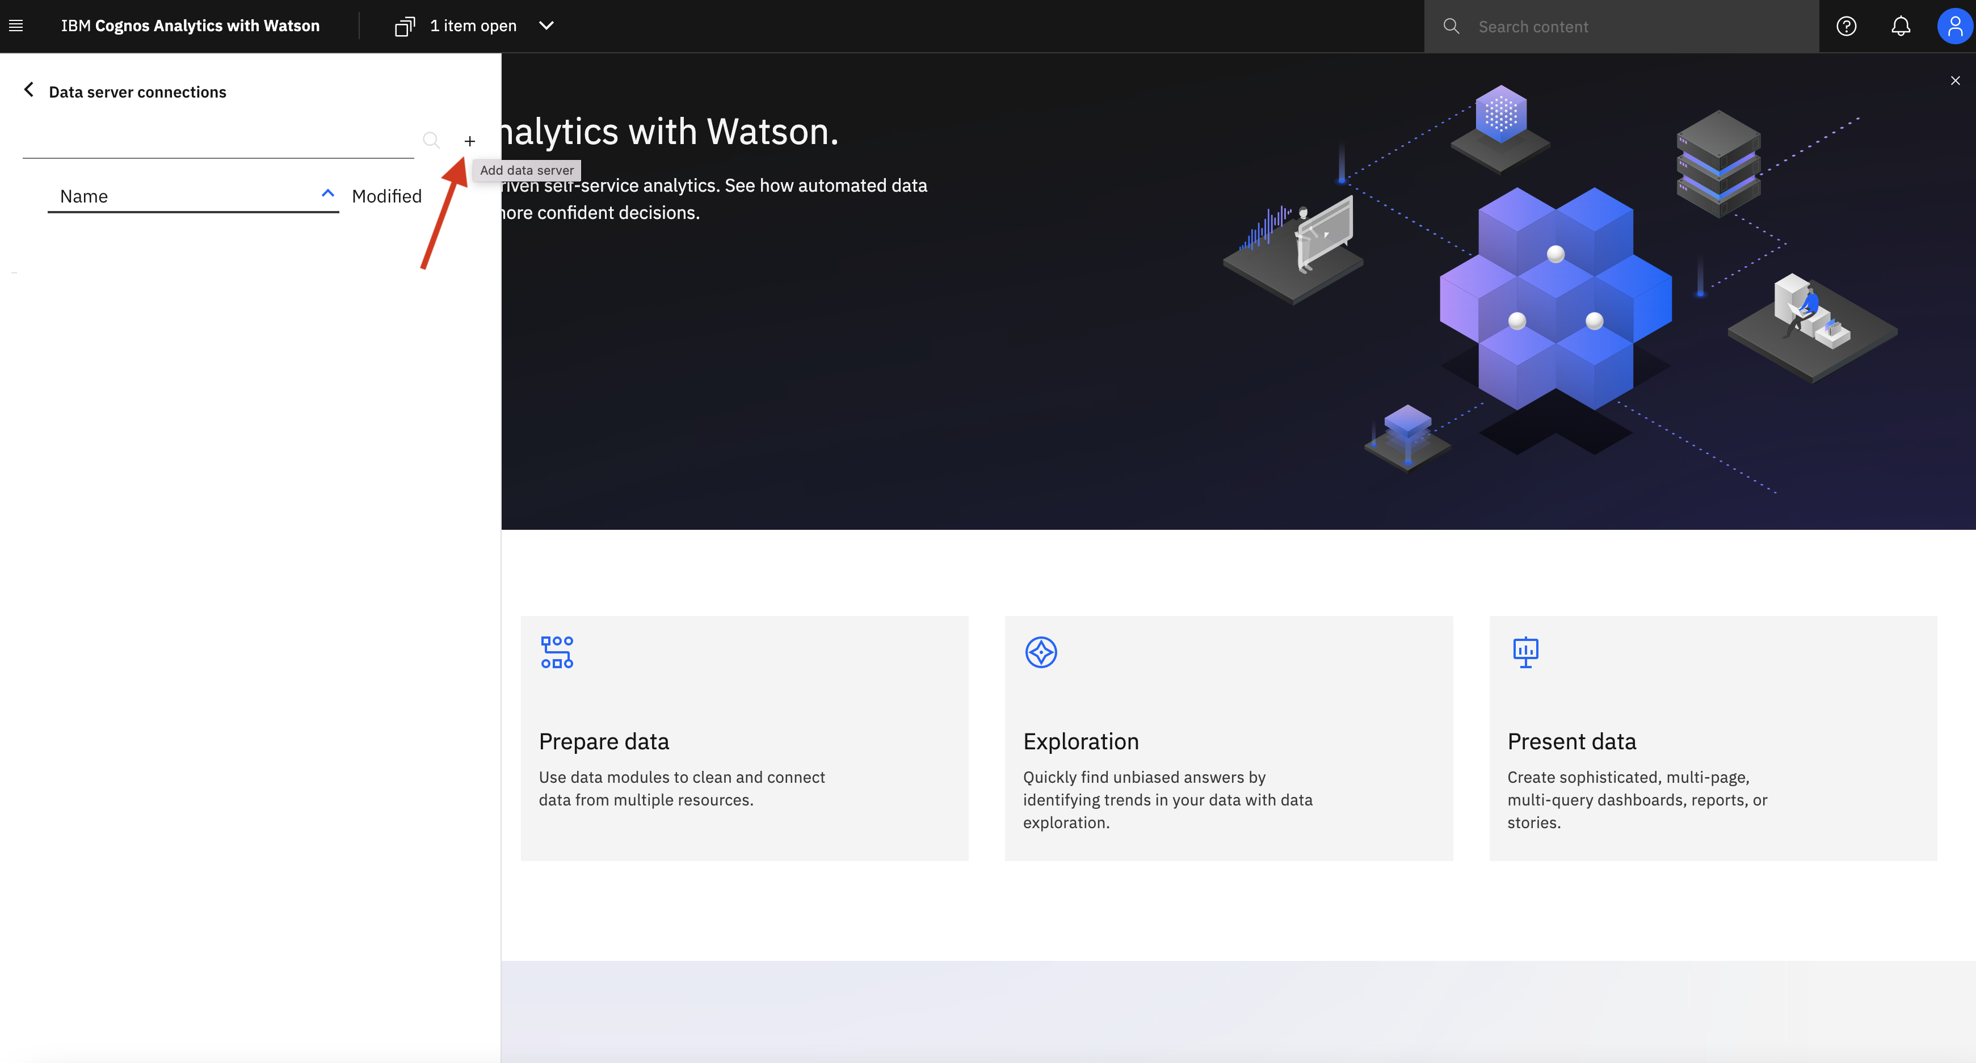Viewport: 1976px width, 1063px height.
Task: Click the IBM Cognos Analytics with Watson title
Action: coord(190,26)
